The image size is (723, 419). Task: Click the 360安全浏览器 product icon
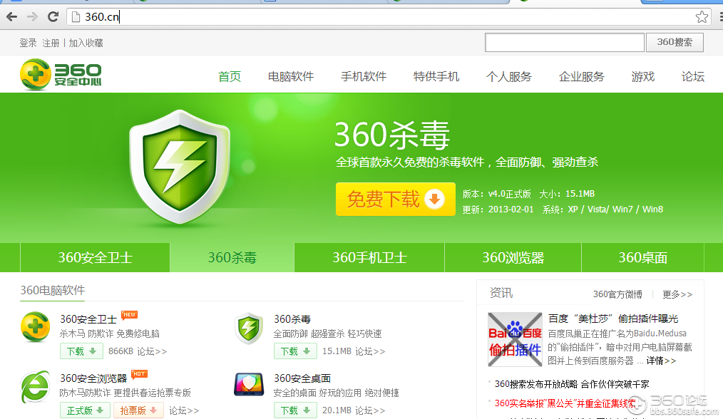[x=36, y=386]
